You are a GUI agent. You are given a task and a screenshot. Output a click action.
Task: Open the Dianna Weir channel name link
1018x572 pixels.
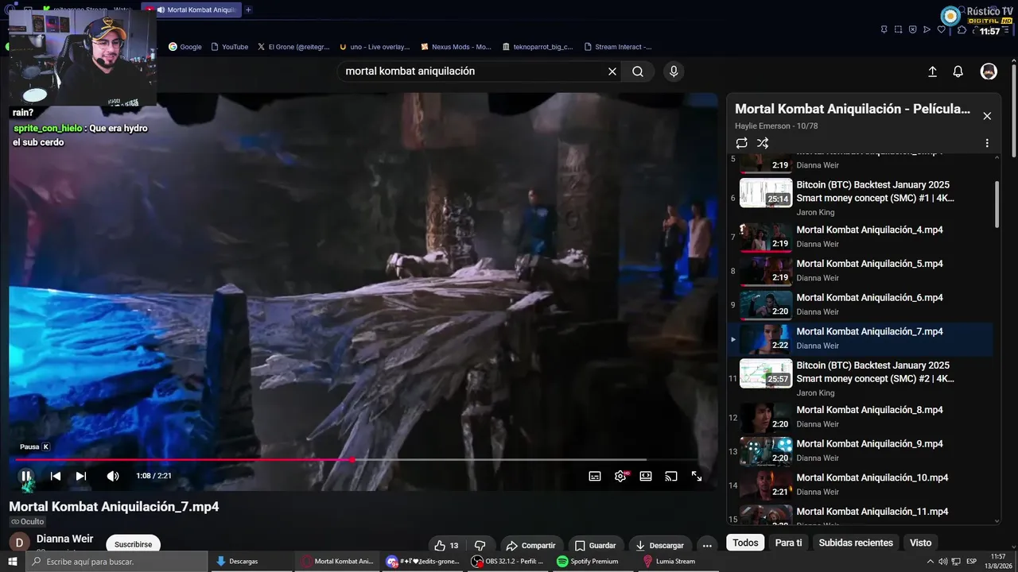click(x=65, y=539)
